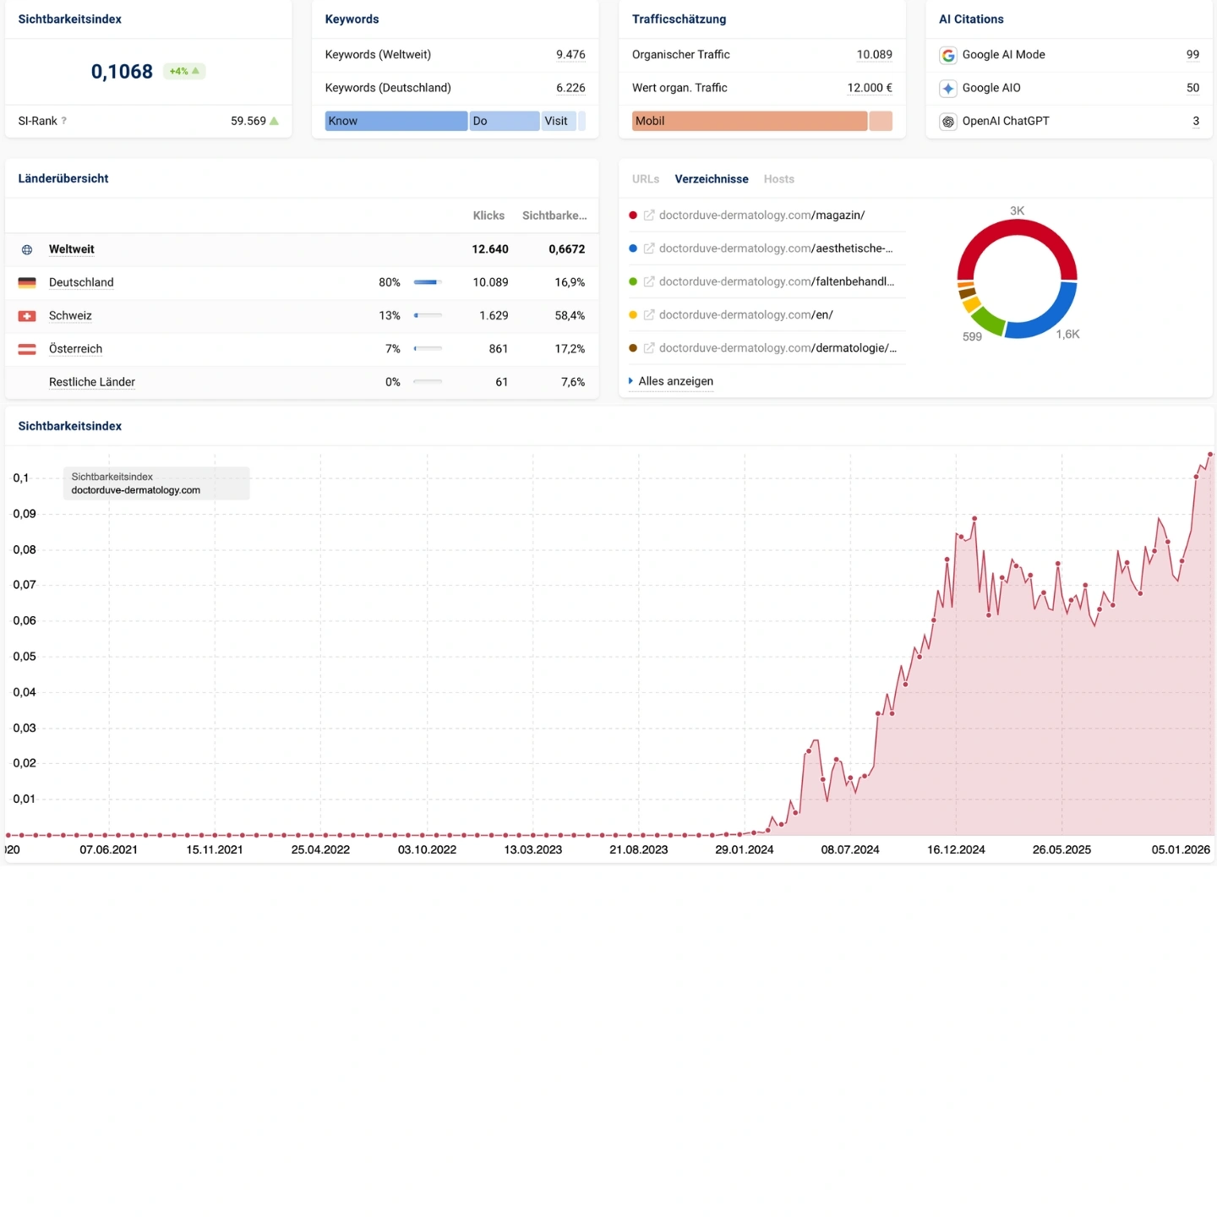The height and width of the screenshot is (1217, 1217).
Task: Click the OpenAI ChatGPT logo icon
Action: [948, 122]
